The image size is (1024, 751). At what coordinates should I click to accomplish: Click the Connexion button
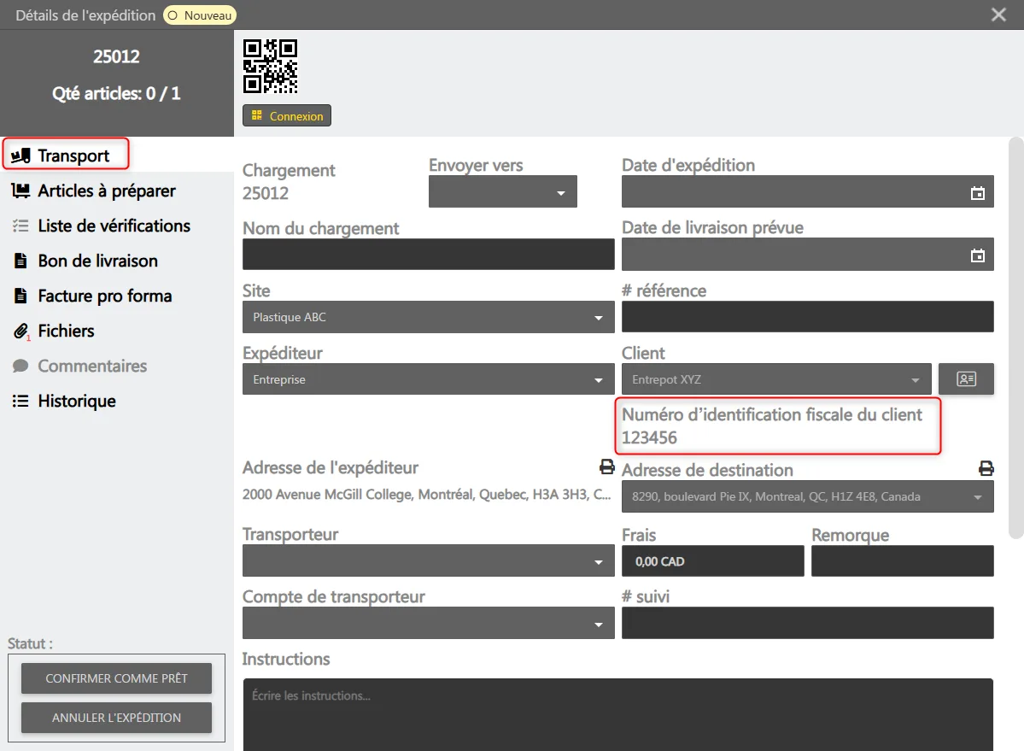coord(287,116)
